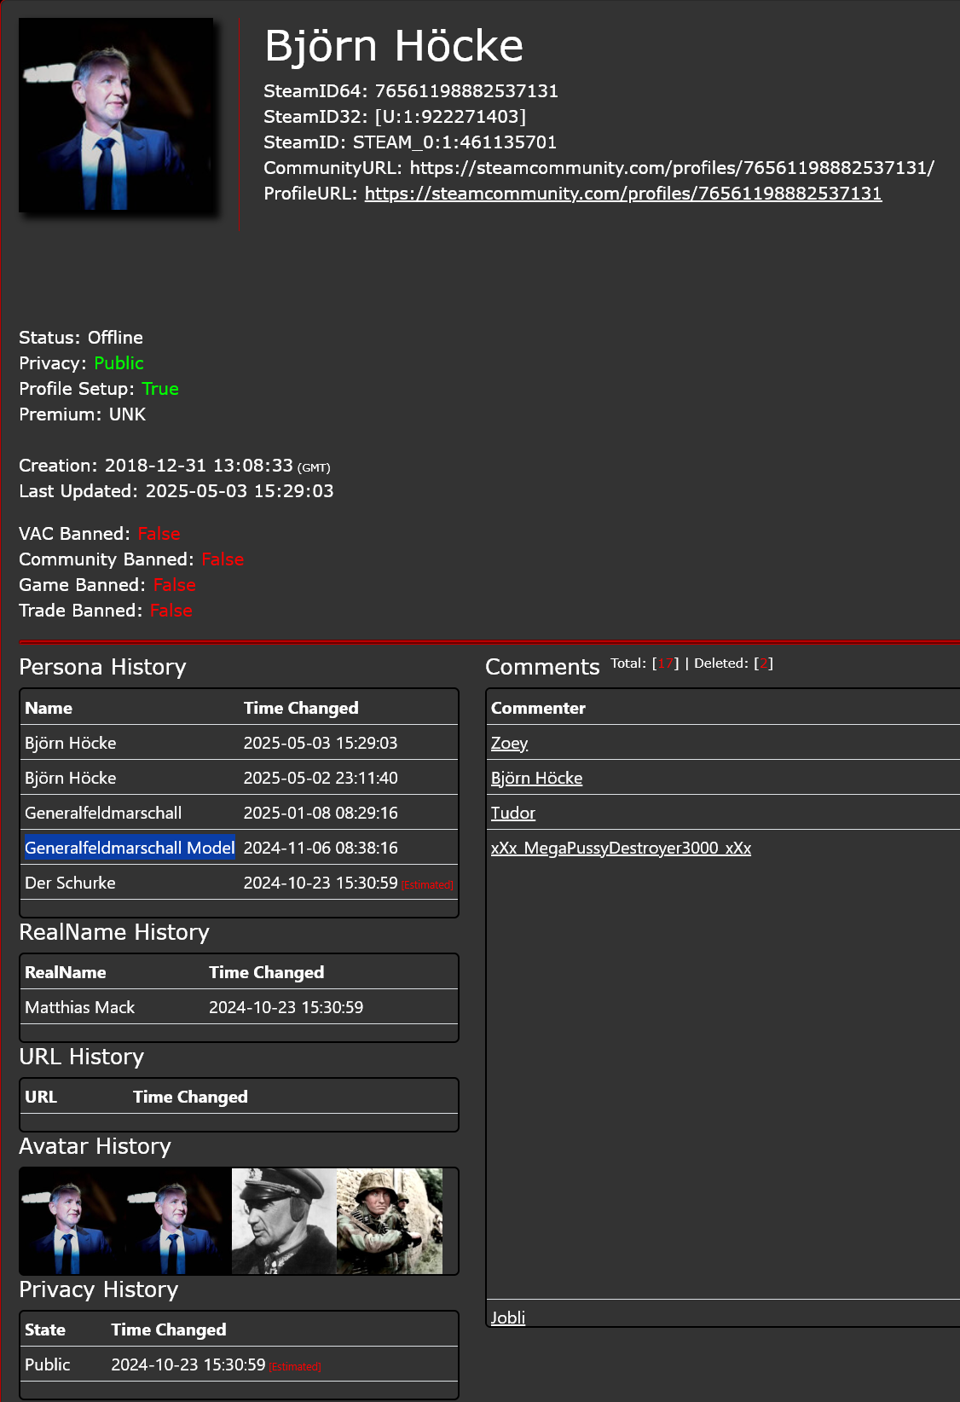Click the green Public privacy value

pyautogui.click(x=119, y=363)
